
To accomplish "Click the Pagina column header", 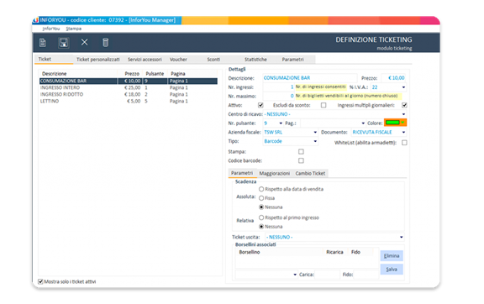I will [x=192, y=74].
